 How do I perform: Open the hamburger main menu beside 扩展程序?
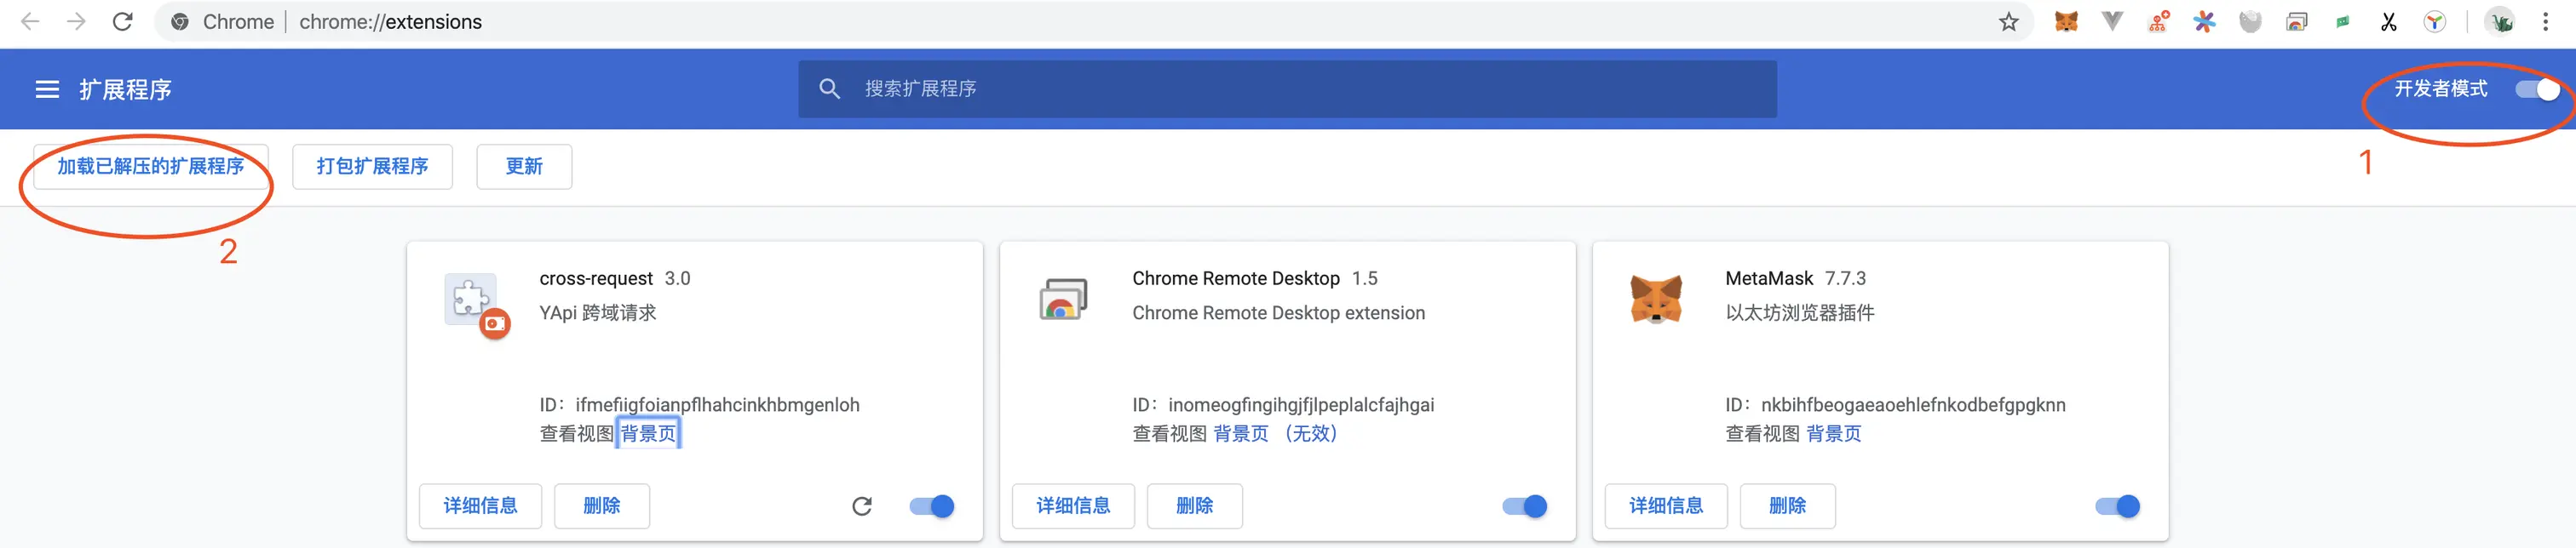coord(47,90)
